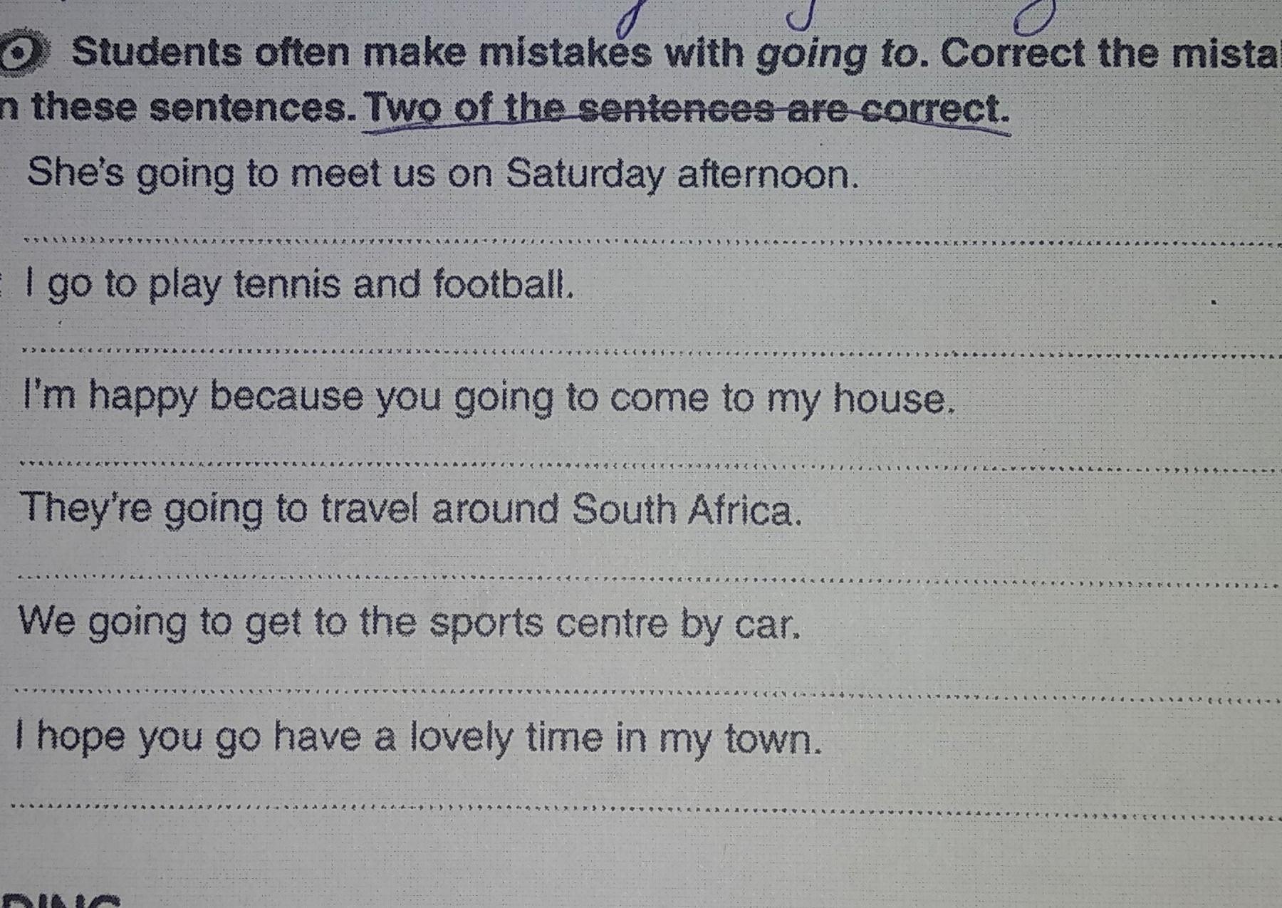Image resolution: width=1282 pixels, height=908 pixels.
Task: Click the answer line under 'Saturday afternoon'
Action: coord(652,241)
